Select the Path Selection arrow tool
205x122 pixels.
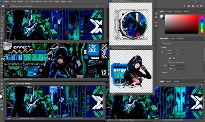2,77
